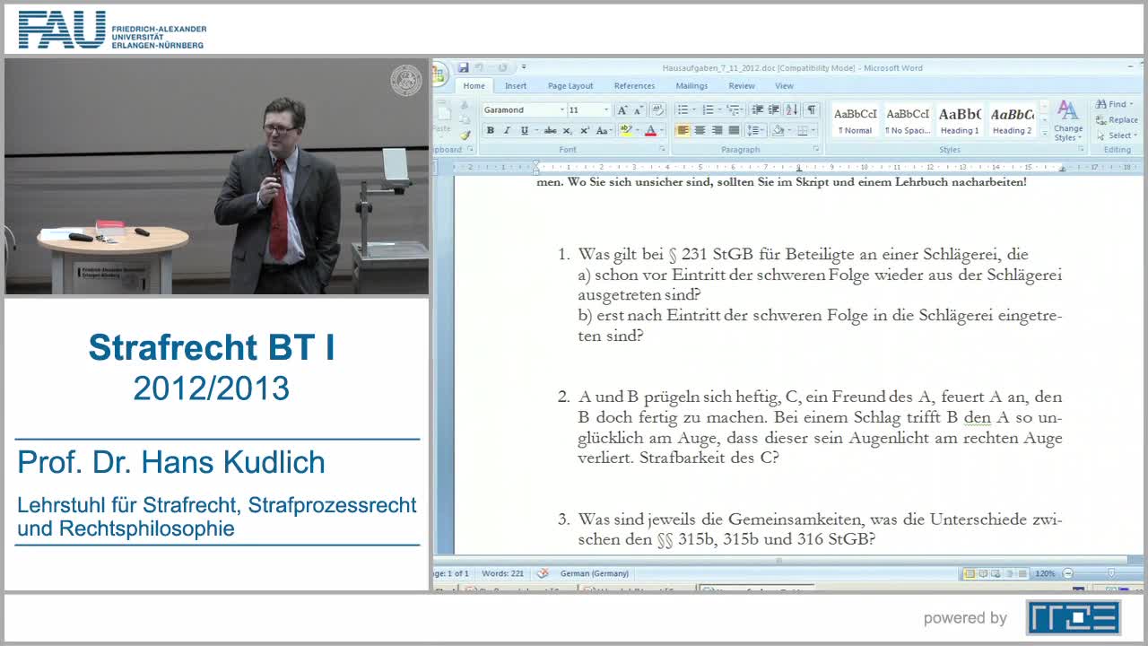This screenshot has height=646, width=1148.
Task: Toggle italic text formatting
Action: coord(507,131)
